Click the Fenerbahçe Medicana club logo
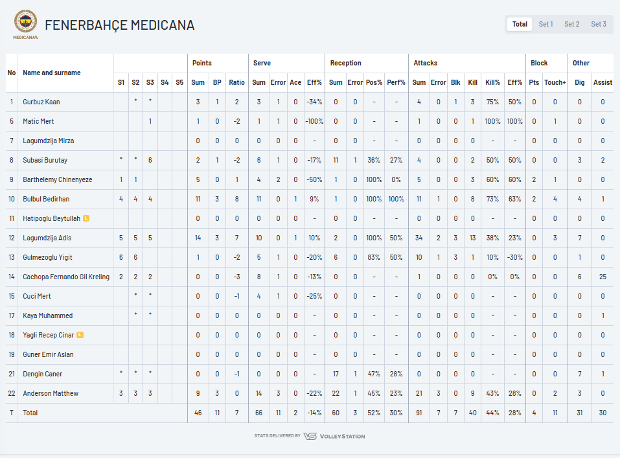 pyautogui.click(x=26, y=24)
